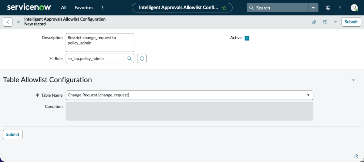
Task: Click the response time stopwatch icon
Action: click(x=356, y=156)
